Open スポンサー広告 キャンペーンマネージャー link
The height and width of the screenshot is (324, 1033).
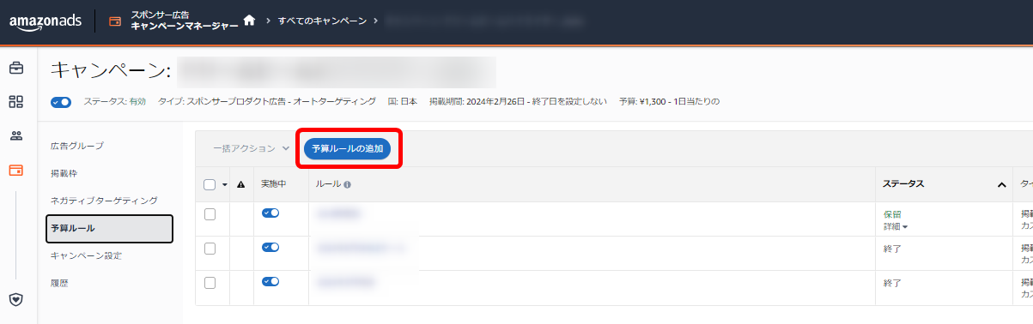185,21
